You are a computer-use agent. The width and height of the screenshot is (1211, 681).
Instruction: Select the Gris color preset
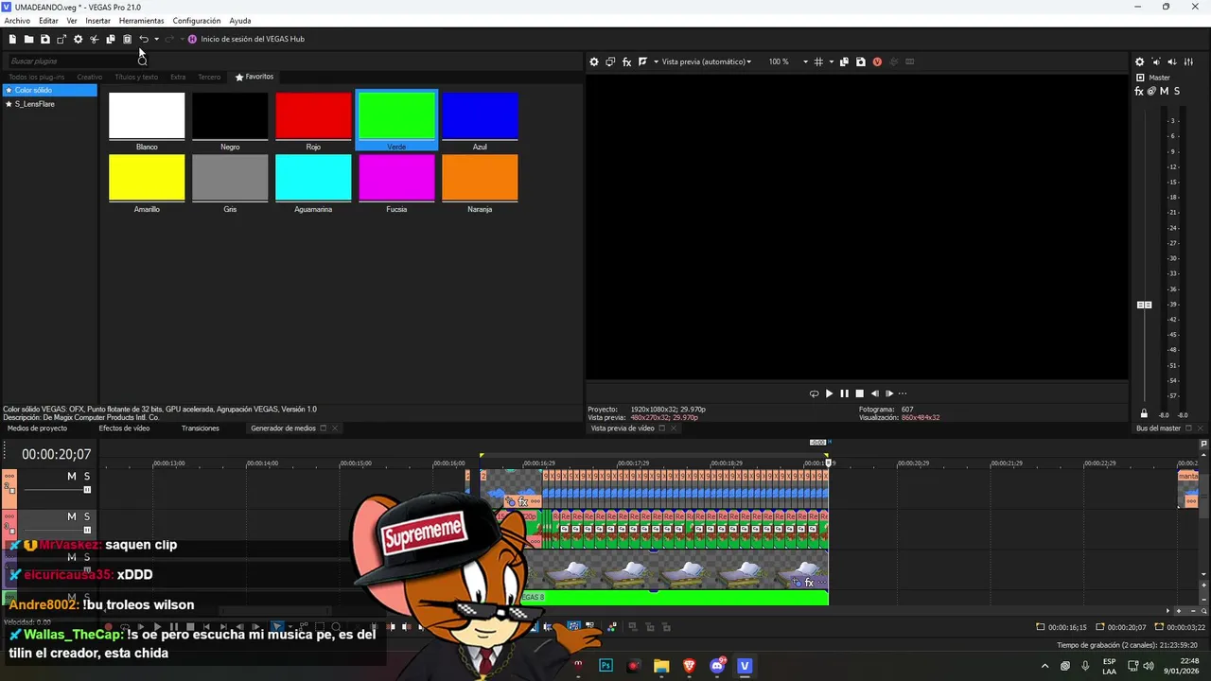click(x=230, y=183)
